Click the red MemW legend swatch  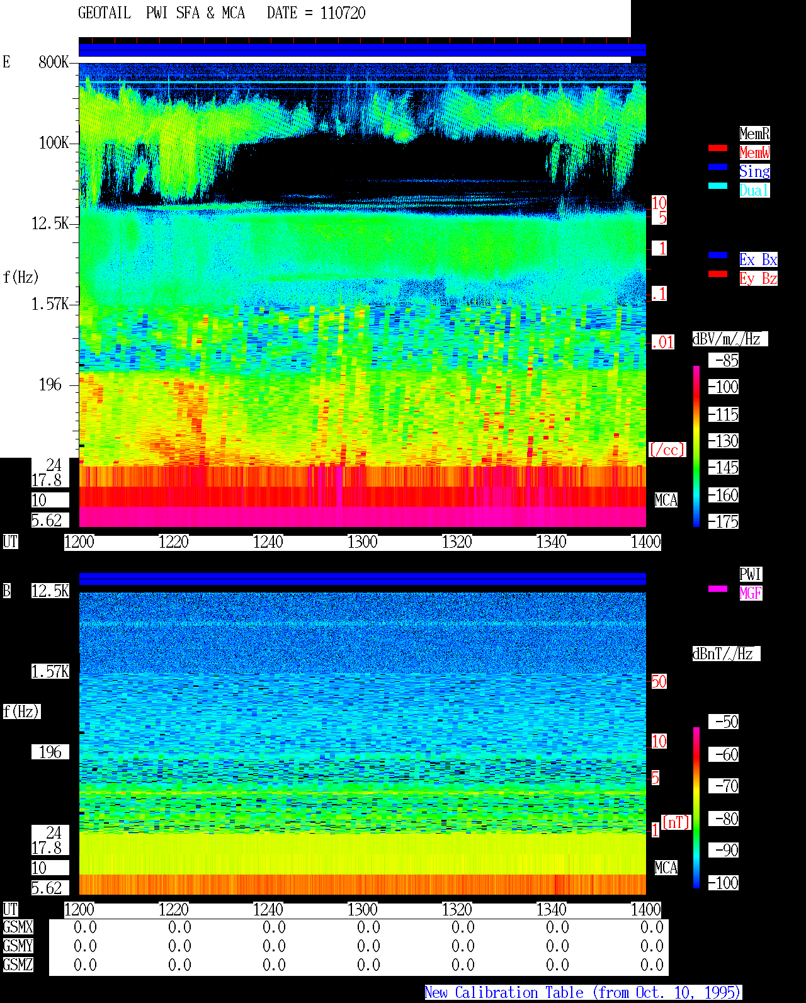(x=717, y=148)
